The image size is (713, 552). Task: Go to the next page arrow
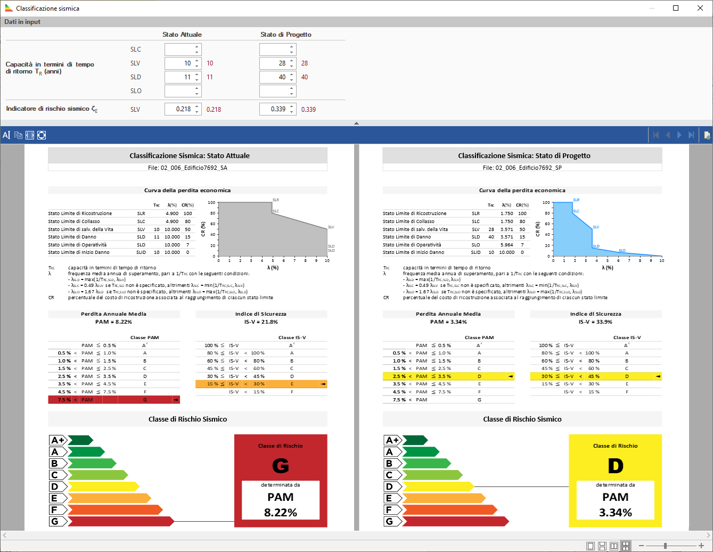(679, 135)
